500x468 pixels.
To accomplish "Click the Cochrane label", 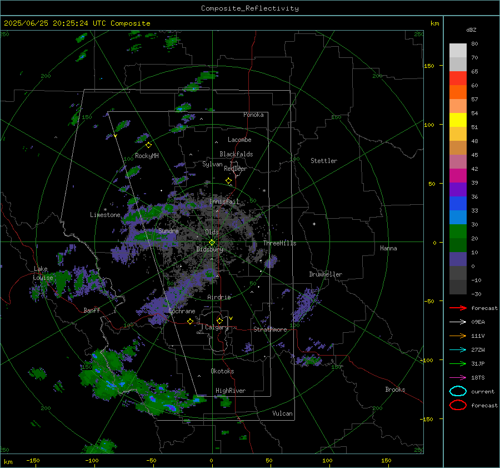I will click(x=182, y=311).
